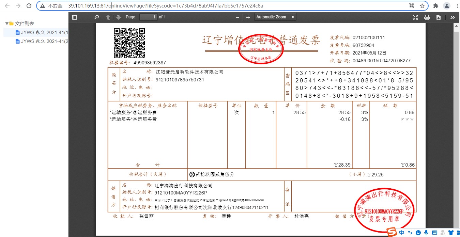Zoom in with the plus button
The width and height of the screenshot is (460, 237).
[x=248, y=17]
